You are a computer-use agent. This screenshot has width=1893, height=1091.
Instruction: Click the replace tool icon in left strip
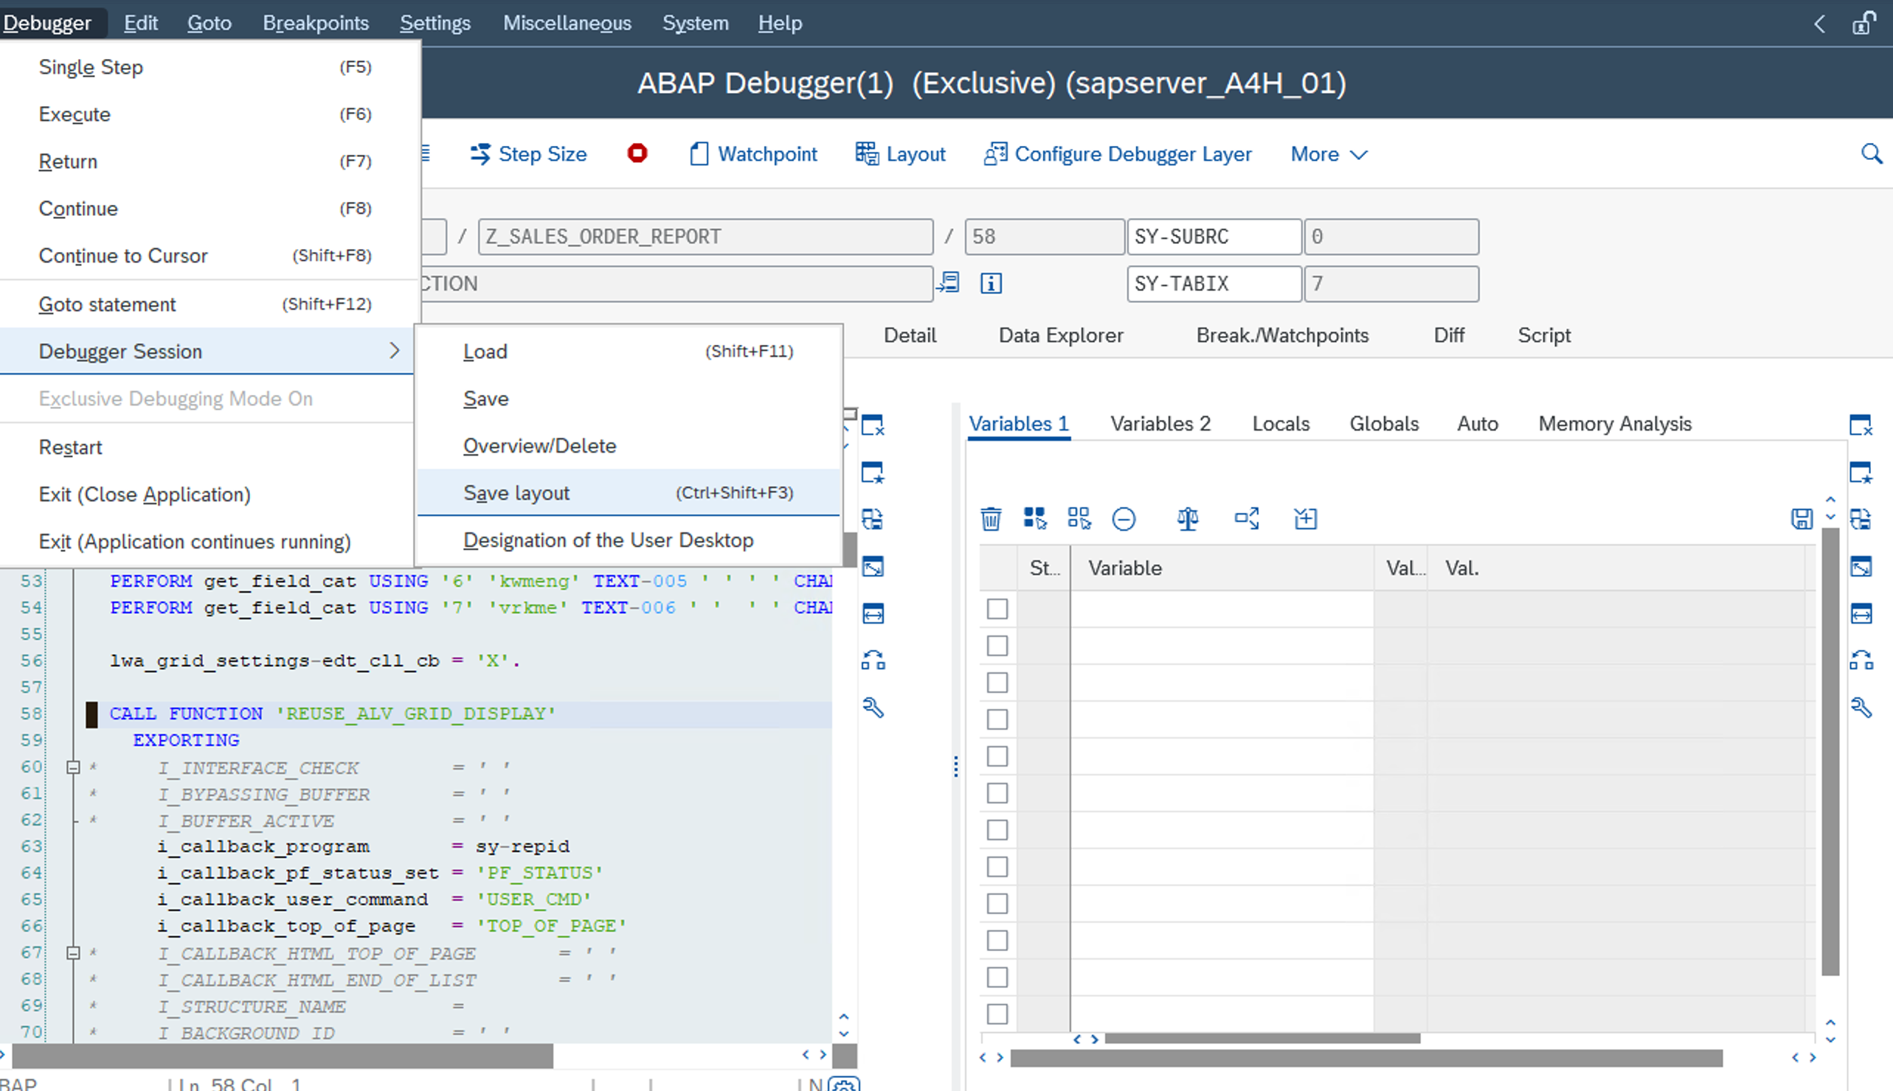(873, 519)
